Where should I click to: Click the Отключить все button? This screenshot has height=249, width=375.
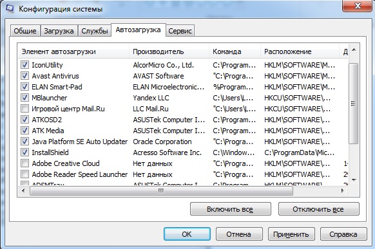(x=318, y=209)
